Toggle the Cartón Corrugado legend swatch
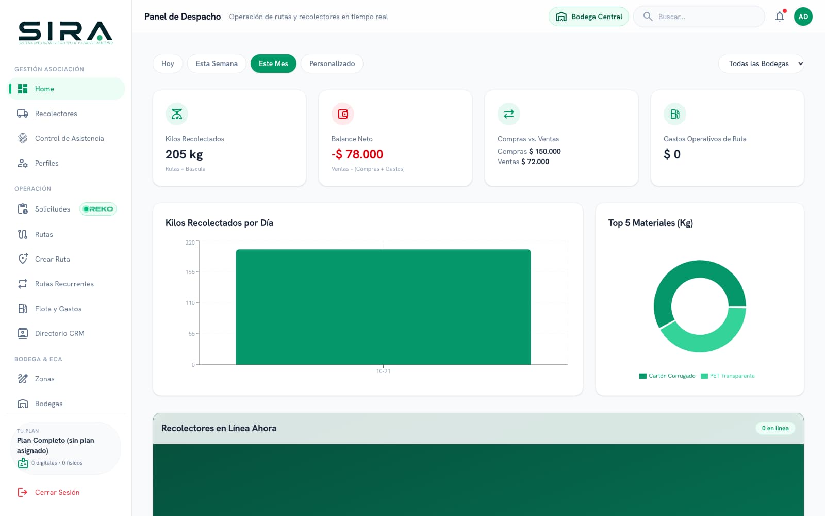The image size is (825, 516). (642, 376)
